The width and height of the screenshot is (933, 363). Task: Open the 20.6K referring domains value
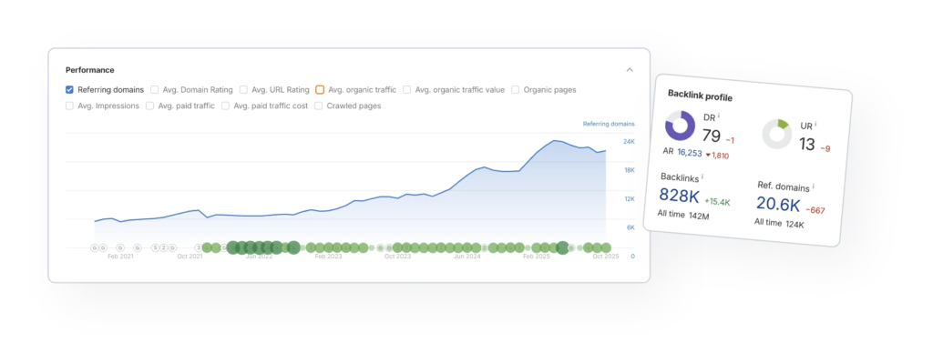778,204
